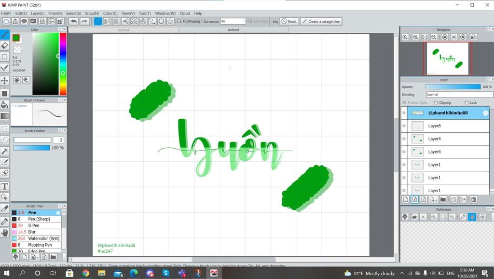The image size is (494, 279).
Task: Create a new layer folder
Action: tap(443, 199)
